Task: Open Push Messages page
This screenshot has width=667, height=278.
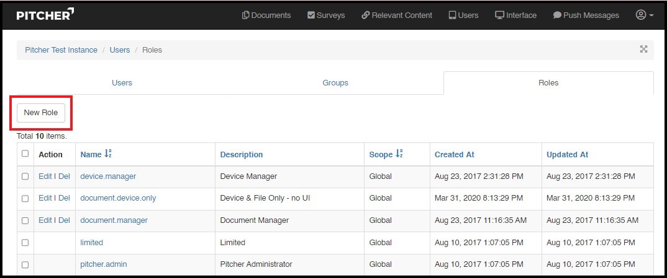Action: coord(586,15)
